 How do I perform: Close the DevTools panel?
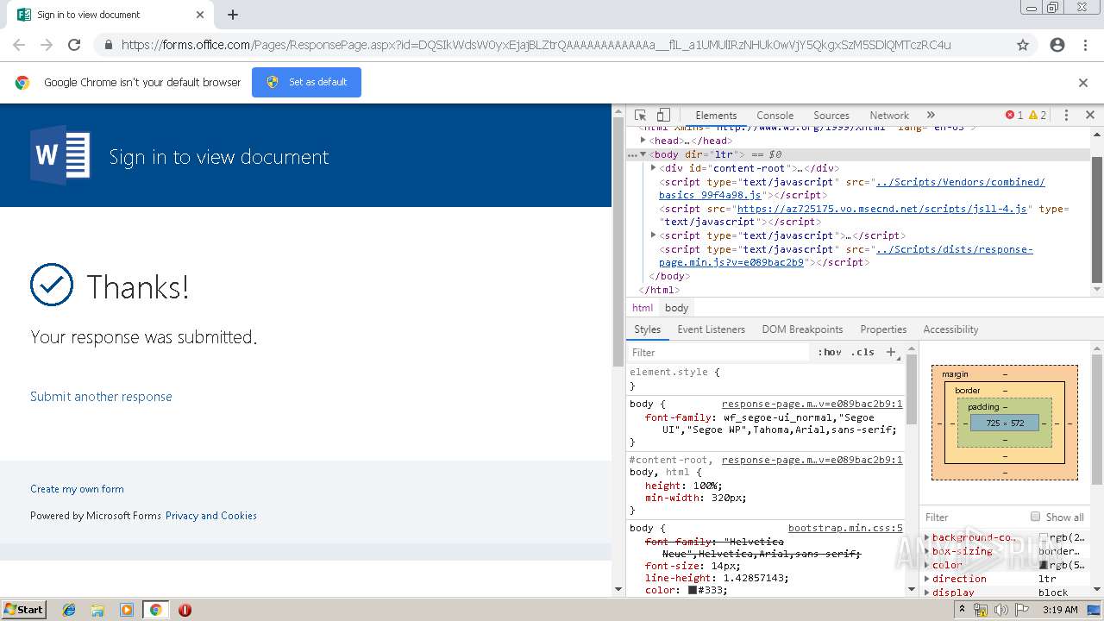(x=1089, y=115)
